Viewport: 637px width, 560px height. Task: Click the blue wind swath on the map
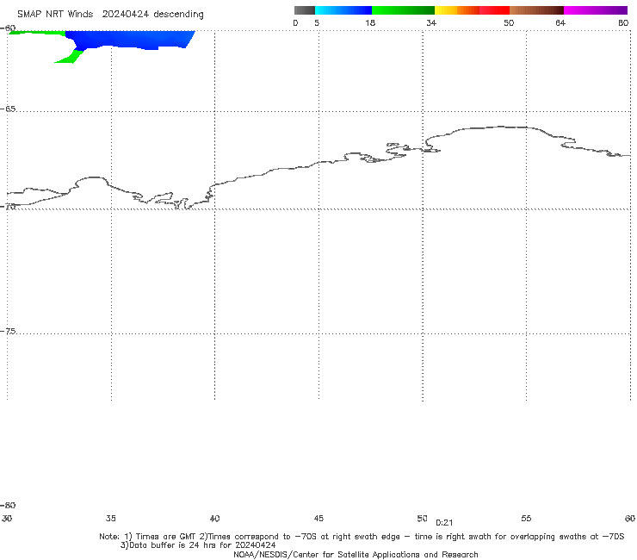point(130,40)
